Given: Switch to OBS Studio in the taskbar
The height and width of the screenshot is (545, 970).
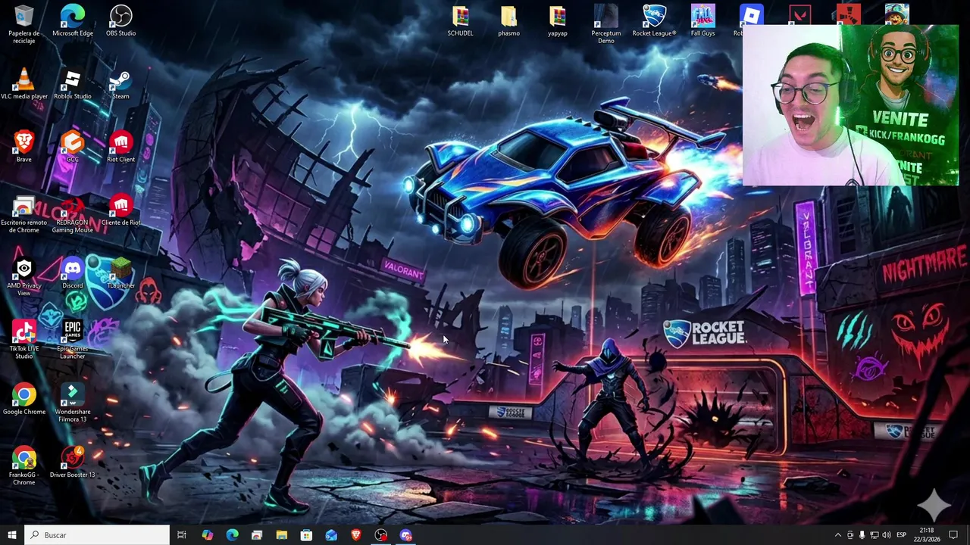Looking at the screenshot, I should tap(381, 535).
